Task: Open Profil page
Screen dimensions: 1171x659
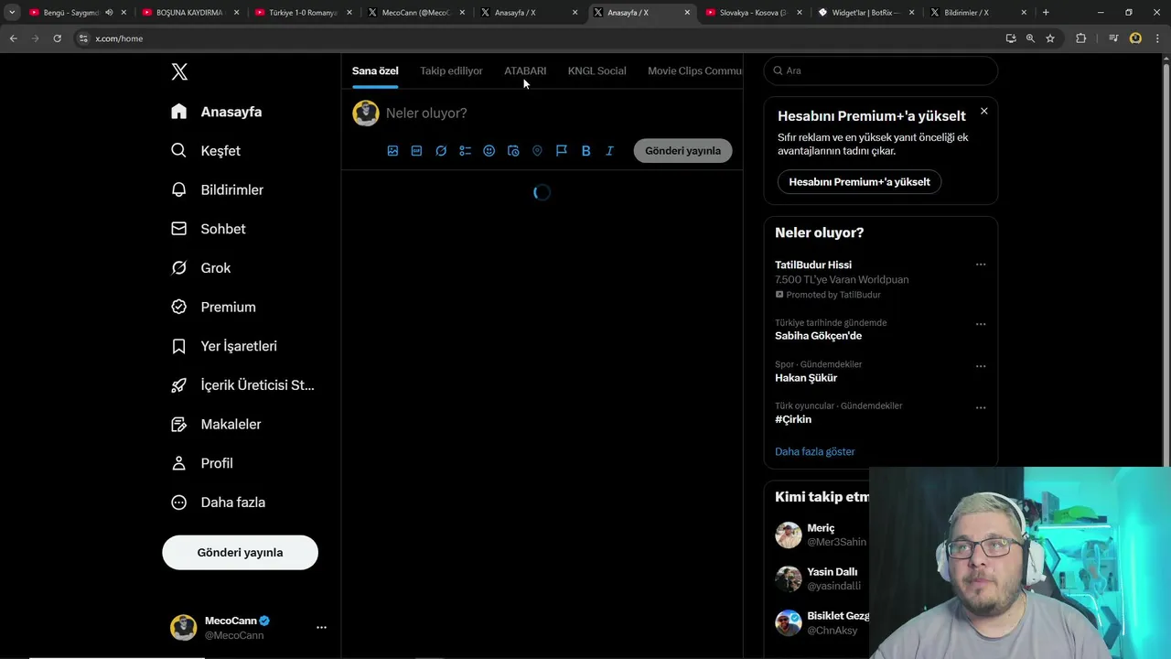Action: (202, 463)
